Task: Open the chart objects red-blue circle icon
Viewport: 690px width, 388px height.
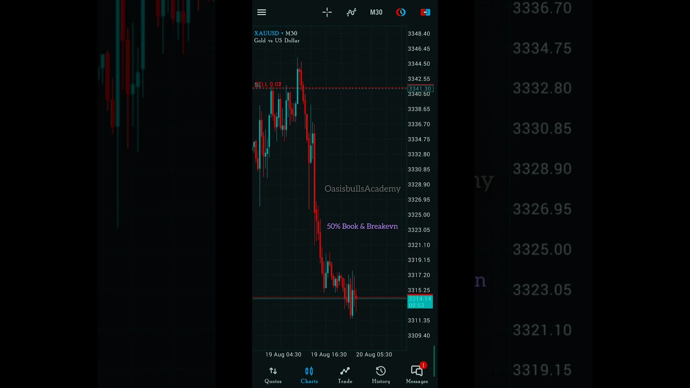Action: point(401,12)
